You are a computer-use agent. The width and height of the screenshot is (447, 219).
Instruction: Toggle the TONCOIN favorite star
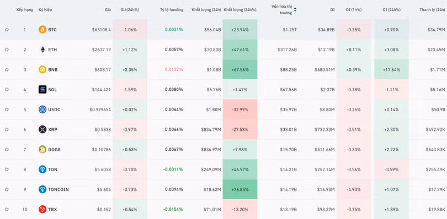pos(7,189)
